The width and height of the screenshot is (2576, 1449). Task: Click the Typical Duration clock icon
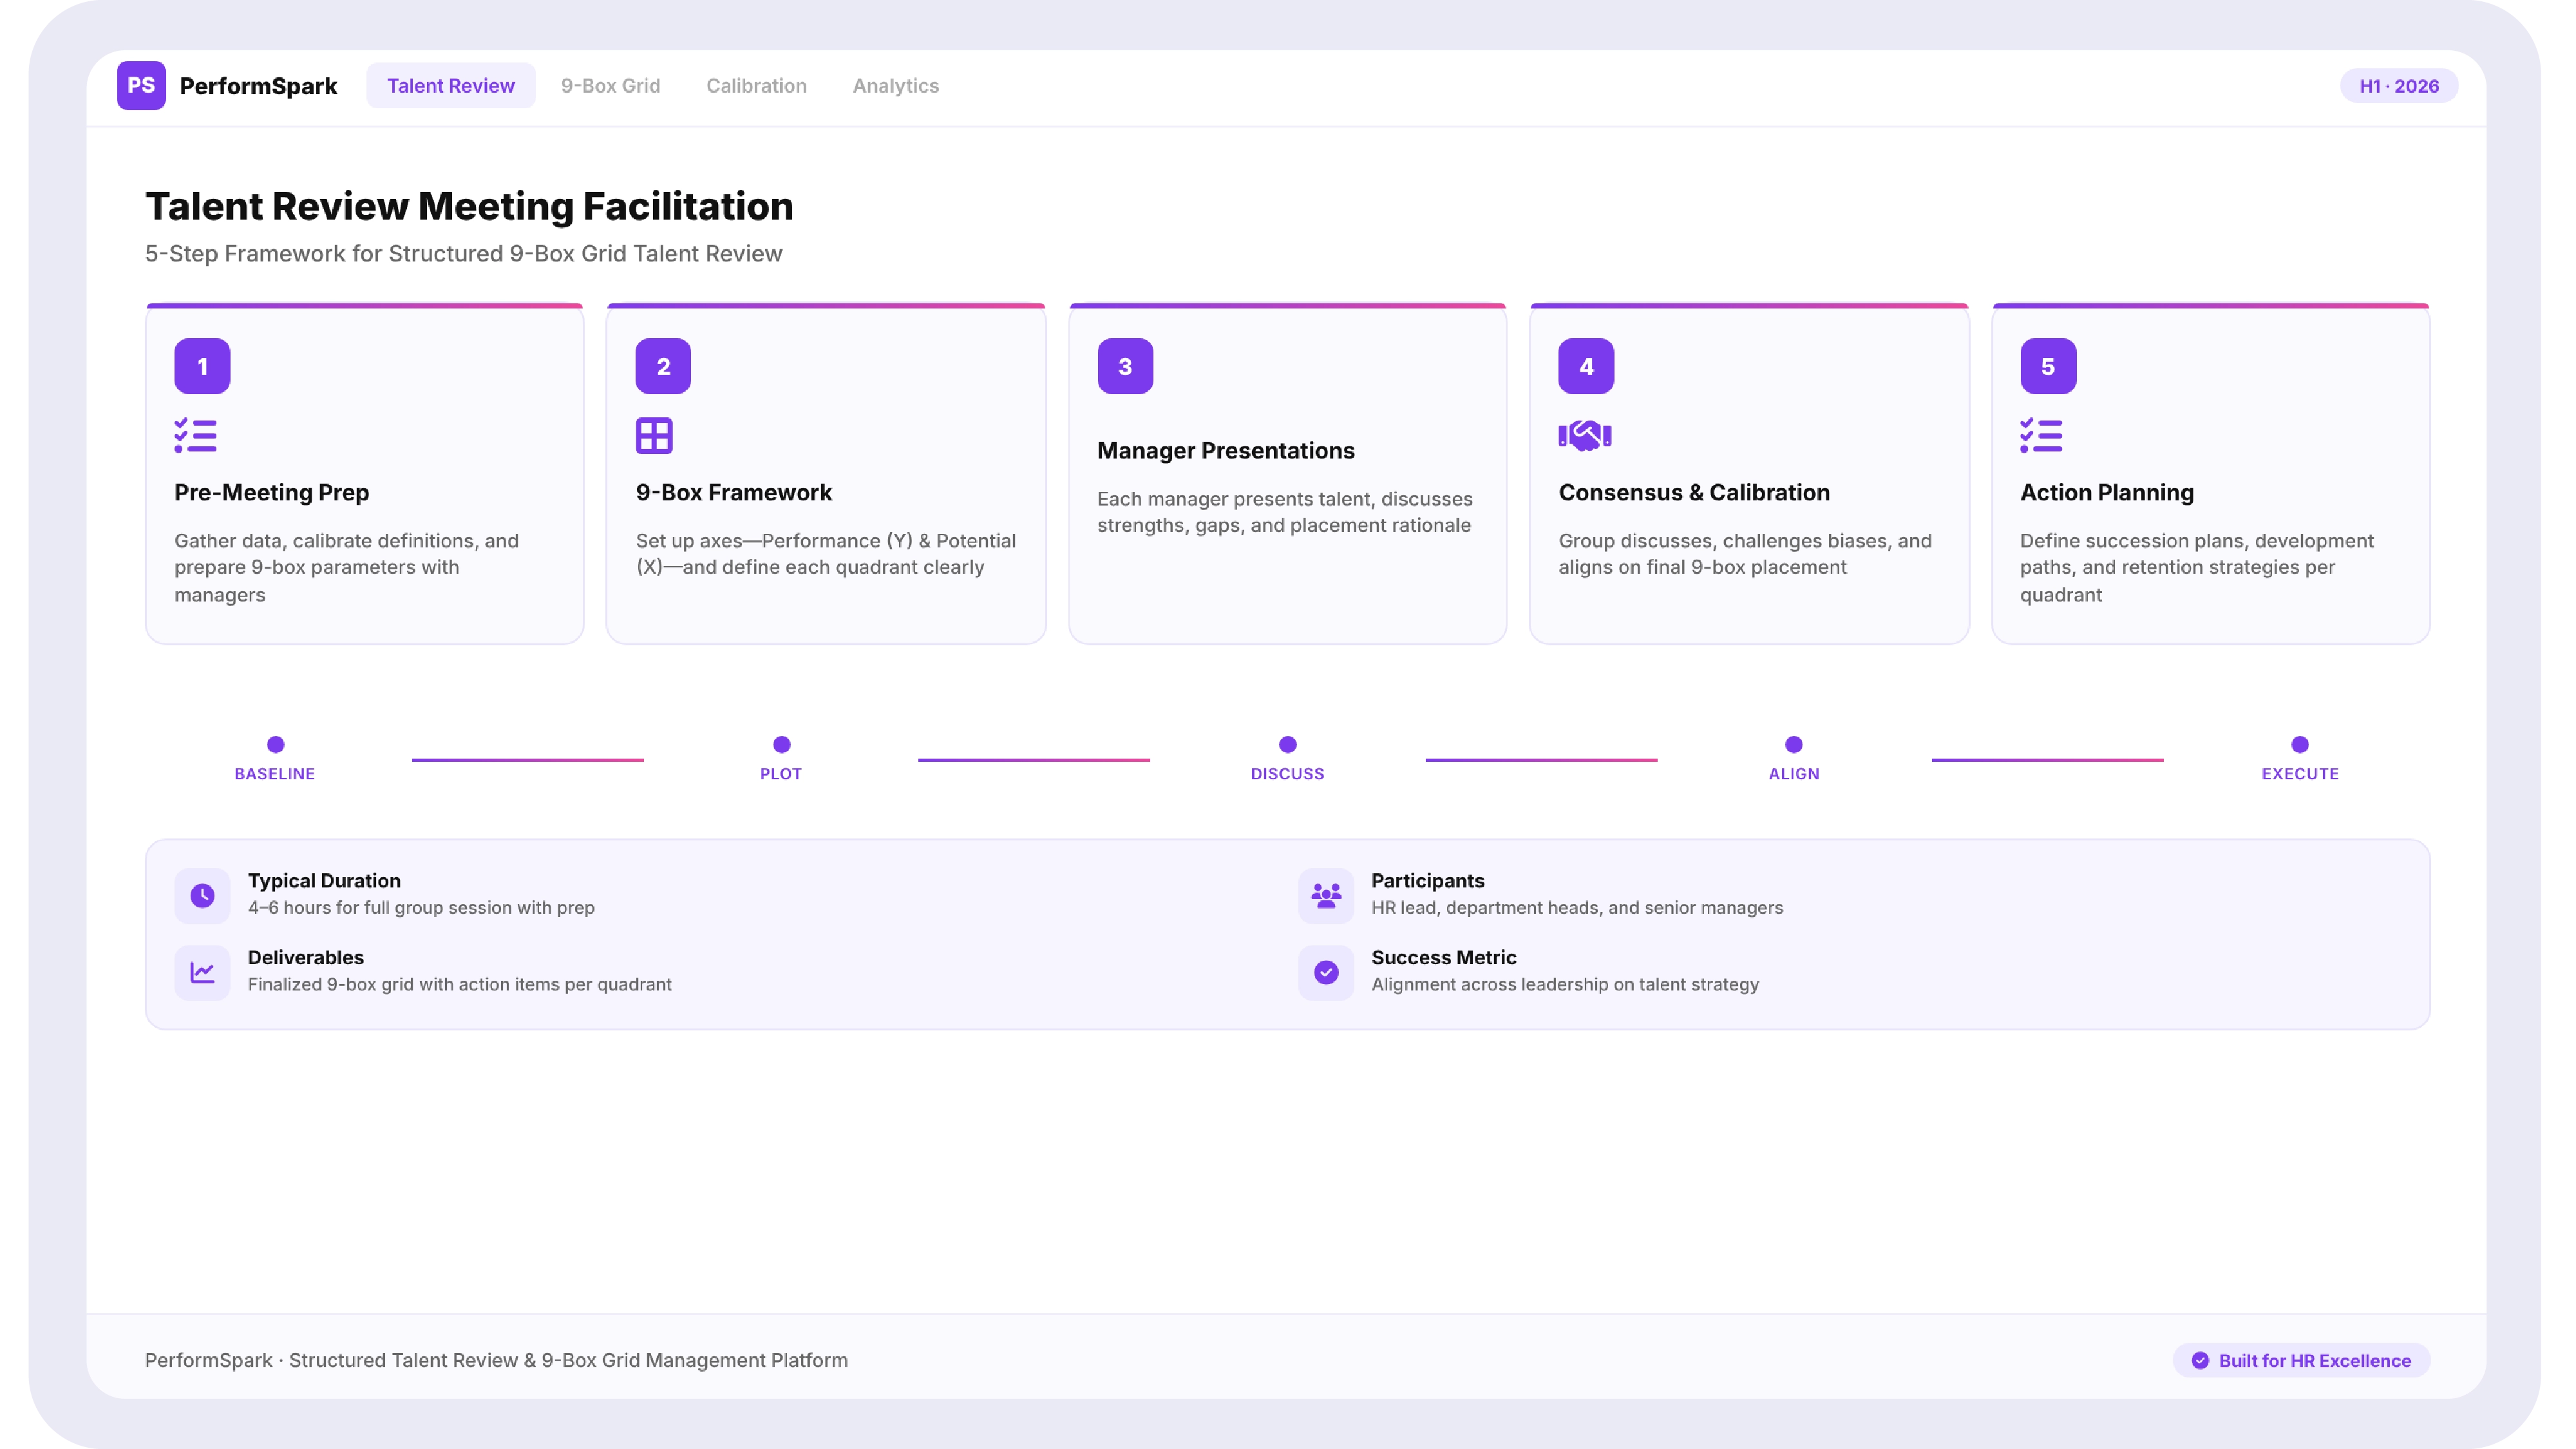pyautogui.click(x=202, y=895)
